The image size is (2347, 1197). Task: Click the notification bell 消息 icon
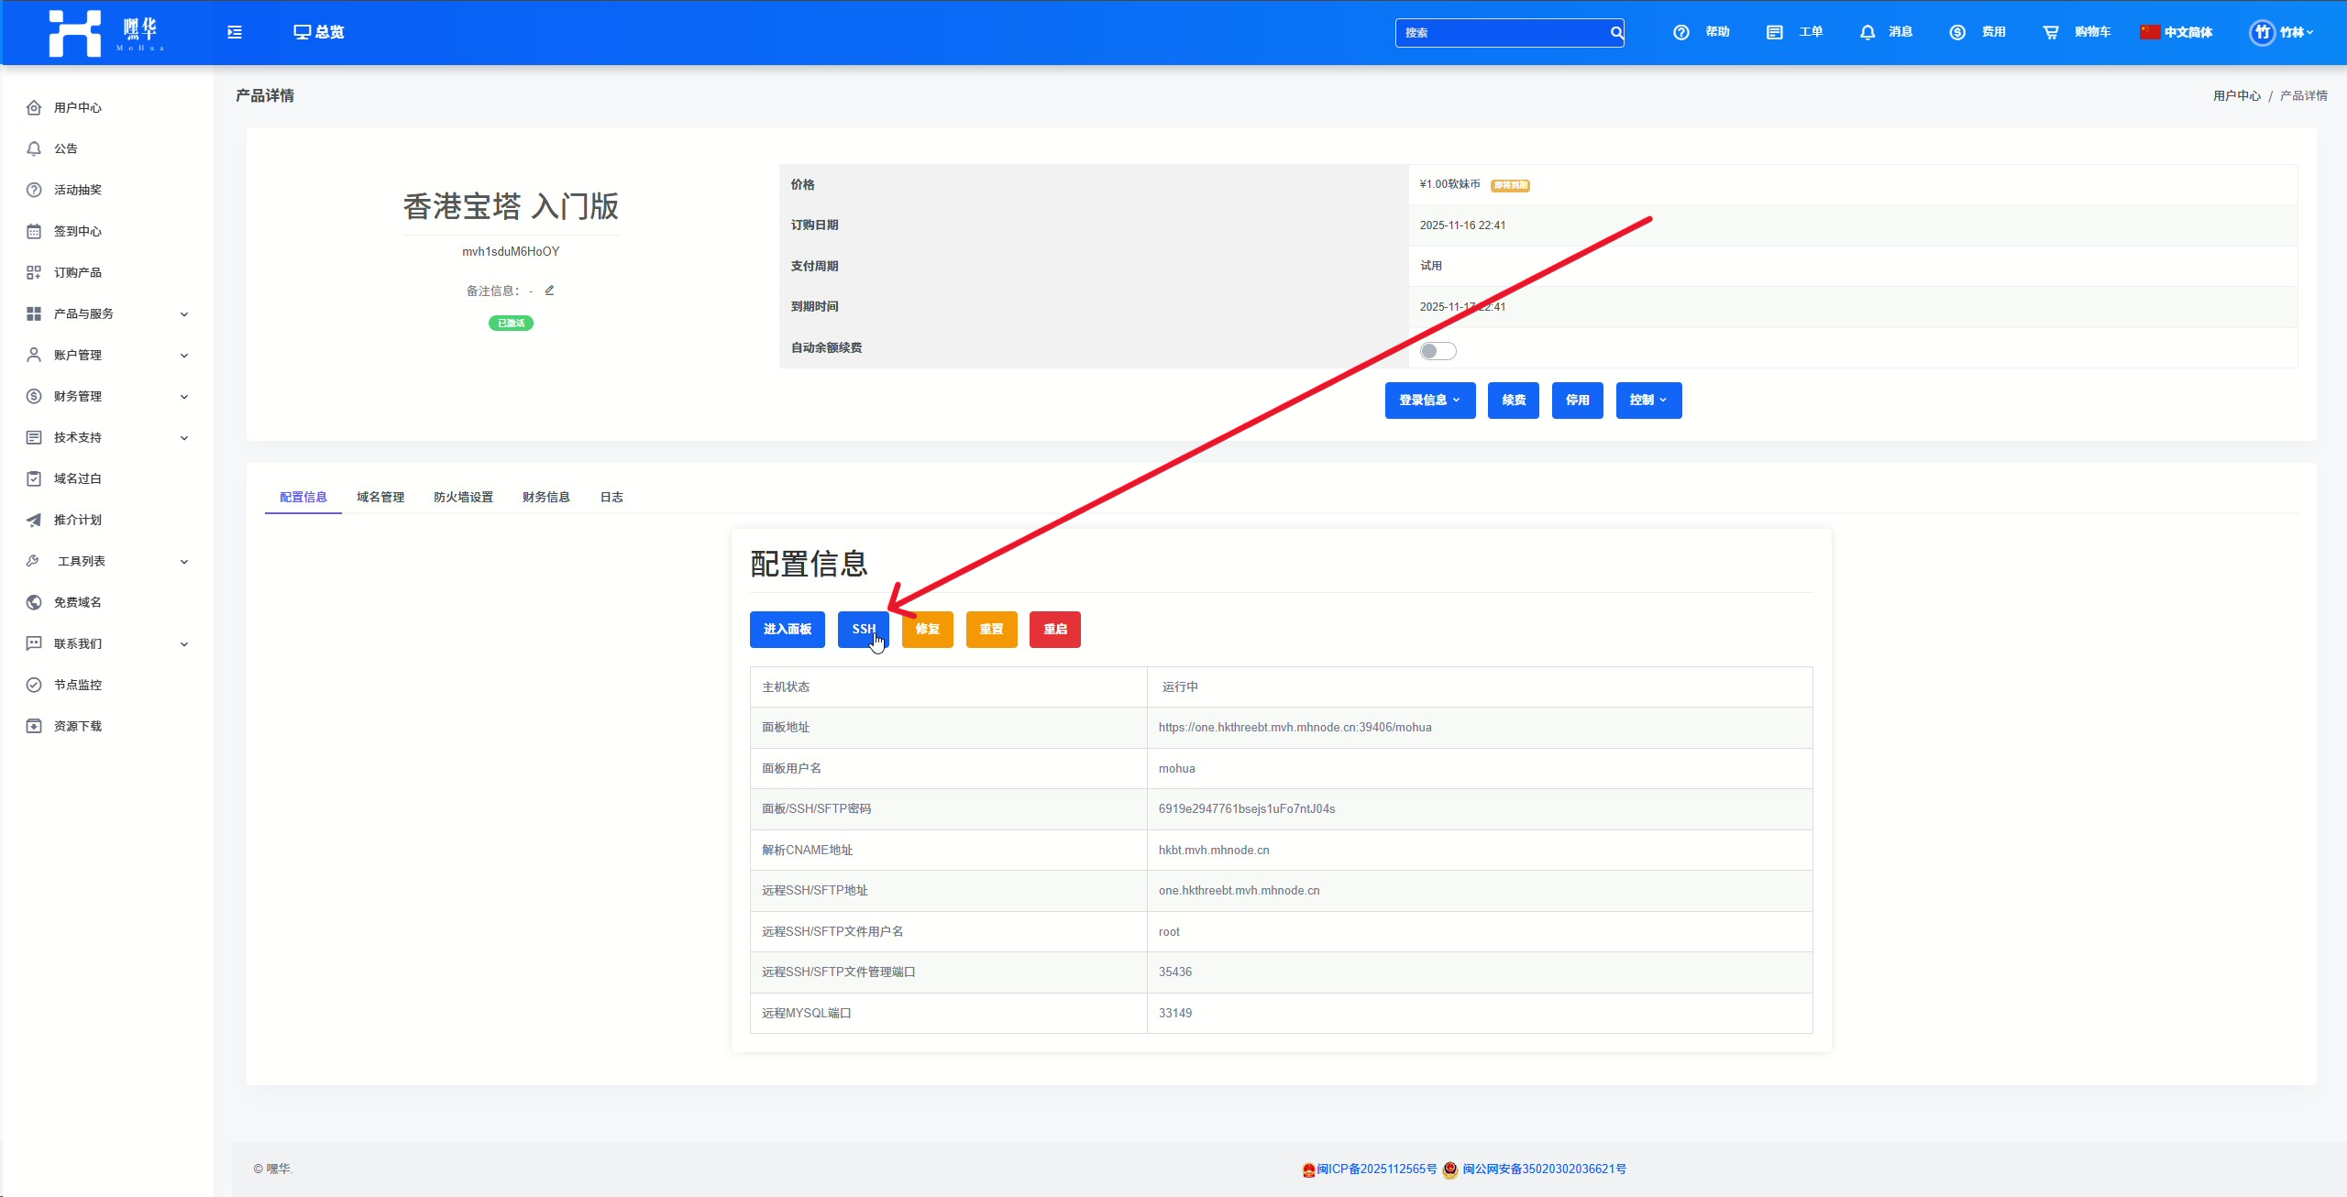tap(1868, 32)
